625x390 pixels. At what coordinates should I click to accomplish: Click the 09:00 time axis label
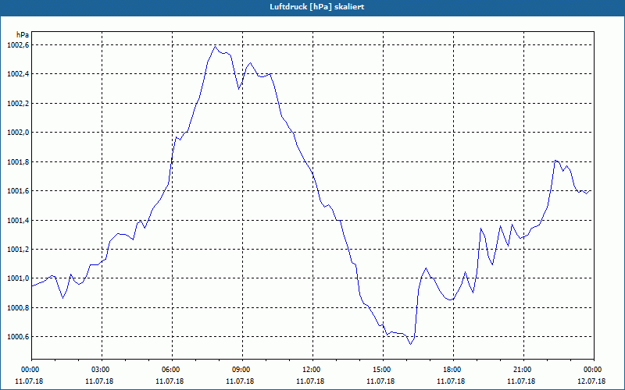tap(242, 370)
